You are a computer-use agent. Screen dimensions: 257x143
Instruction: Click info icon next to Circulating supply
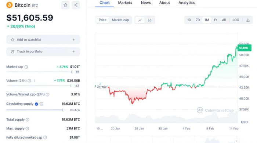(41, 104)
